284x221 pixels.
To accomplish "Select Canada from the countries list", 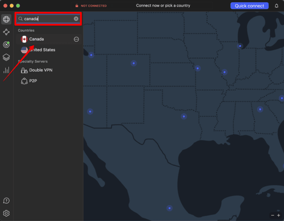I will (37, 39).
